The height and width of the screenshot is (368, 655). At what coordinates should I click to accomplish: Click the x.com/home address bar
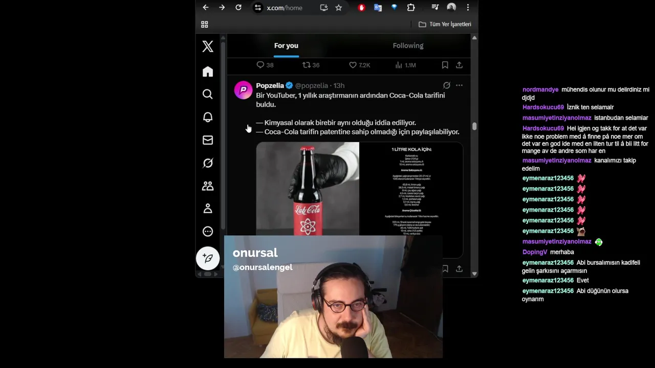tap(285, 8)
